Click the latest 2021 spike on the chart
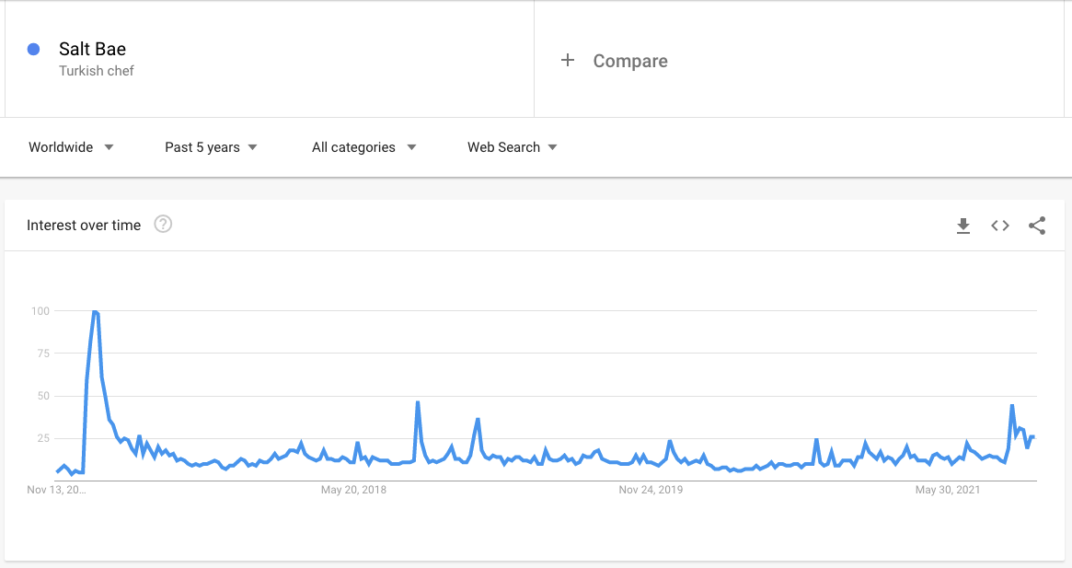The width and height of the screenshot is (1072, 568). 1012,406
